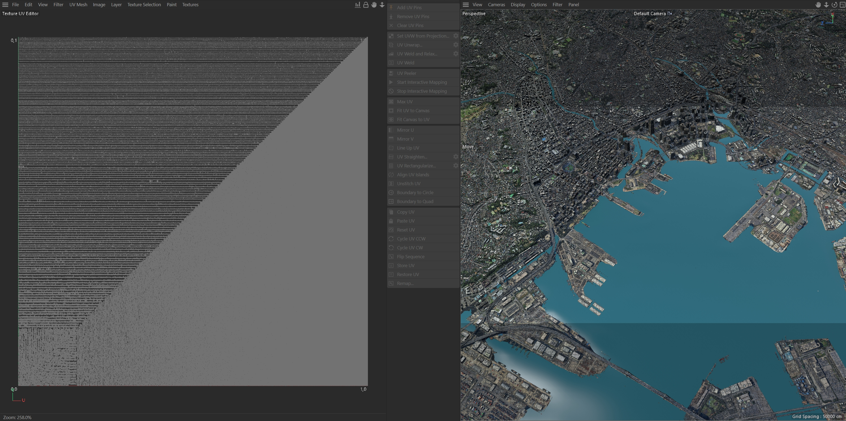The width and height of the screenshot is (846, 421).
Task: Click Start Interactive Mapping
Action: pyautogui.click(x=423, y=82)
